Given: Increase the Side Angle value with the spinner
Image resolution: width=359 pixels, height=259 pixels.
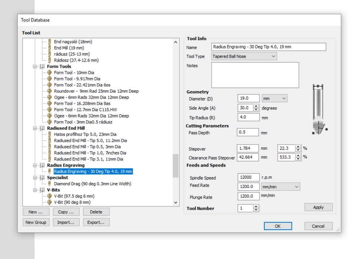Looking at the screenshot, I should (x=256, y=106).
